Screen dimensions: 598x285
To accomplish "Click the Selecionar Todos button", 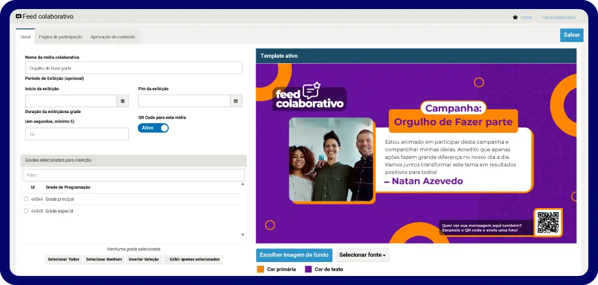I will 64,260.
